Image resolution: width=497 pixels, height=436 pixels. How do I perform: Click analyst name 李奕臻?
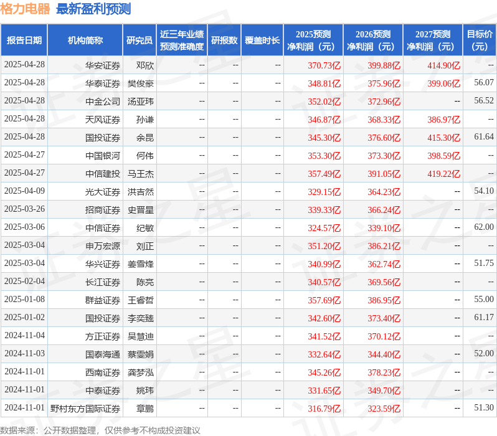[141, 319]
